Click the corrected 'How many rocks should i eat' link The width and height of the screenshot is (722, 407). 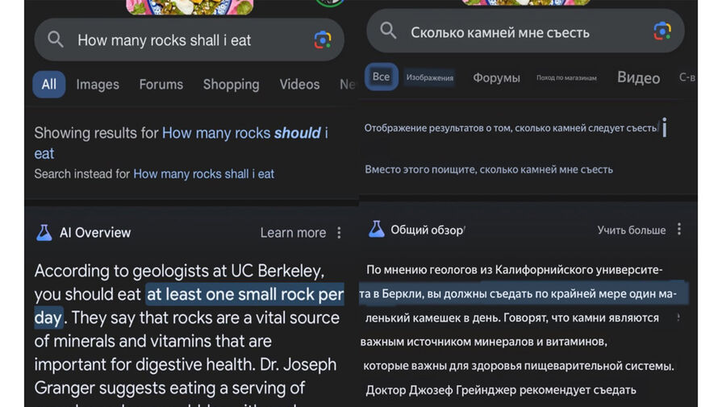[x=244, y=133]
